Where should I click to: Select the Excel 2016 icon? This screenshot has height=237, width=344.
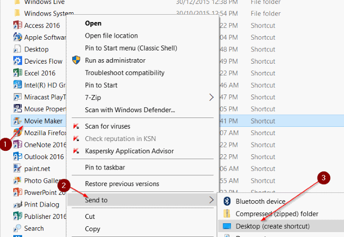pyautogui.click(x=18, y=73)
